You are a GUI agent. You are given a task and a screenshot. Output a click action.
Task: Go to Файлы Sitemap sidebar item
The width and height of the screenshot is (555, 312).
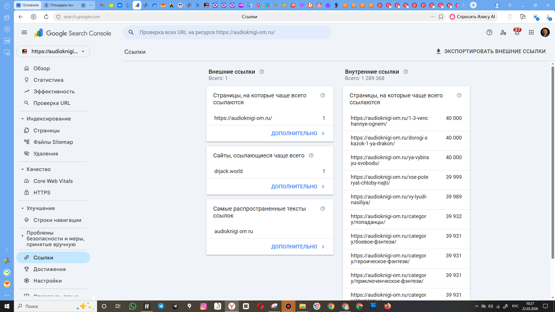(x=53, y=142)
